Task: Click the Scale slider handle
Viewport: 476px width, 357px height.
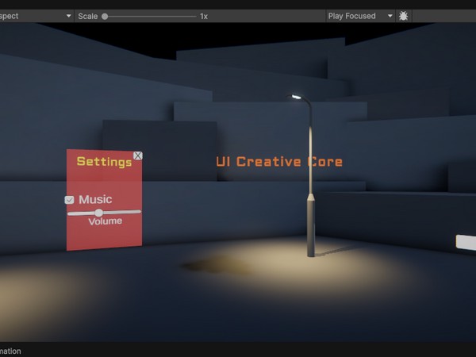Action: click(105, 16)
